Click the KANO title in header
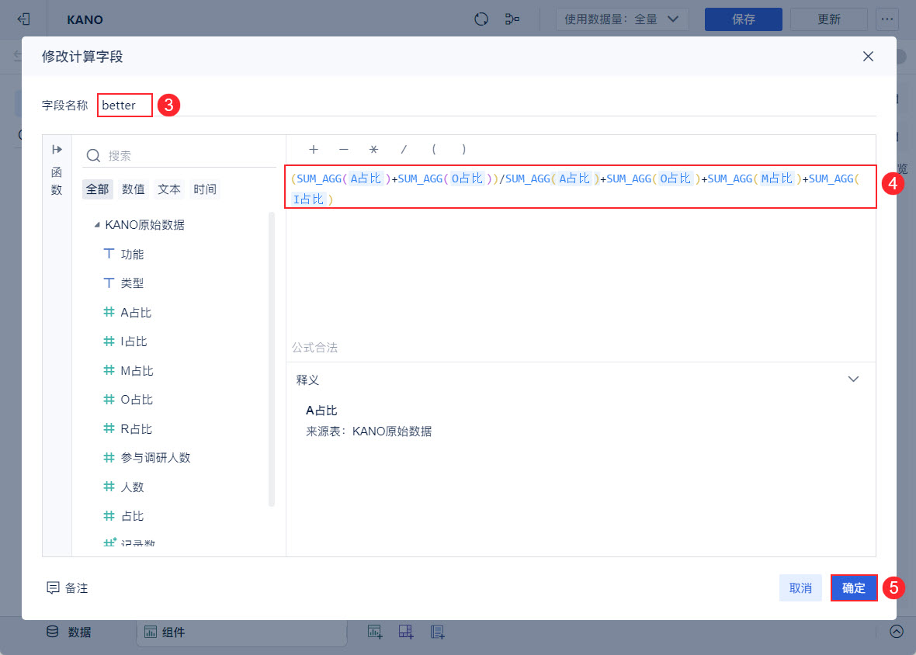The height and width of the screenshot is (655, 916). (x=85, y=20)
